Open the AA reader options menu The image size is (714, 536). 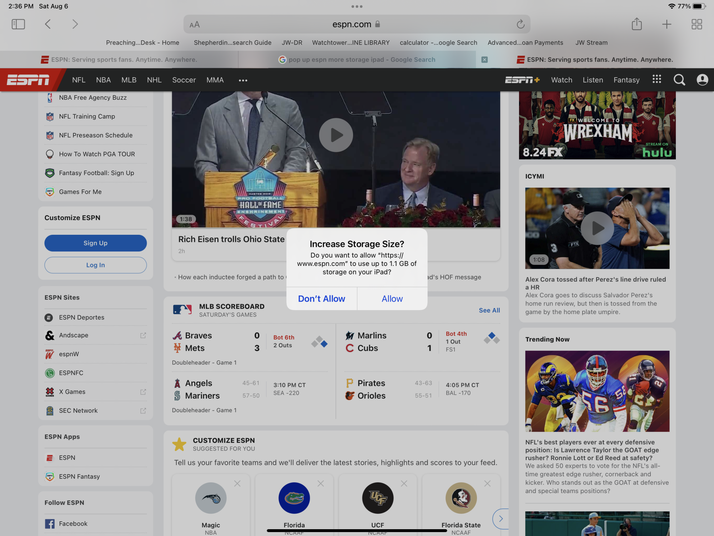195,25
